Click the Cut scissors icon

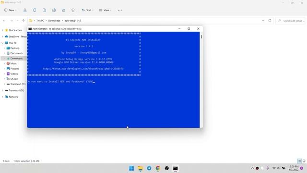[x=25, y=10]
